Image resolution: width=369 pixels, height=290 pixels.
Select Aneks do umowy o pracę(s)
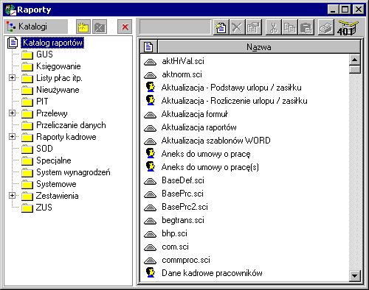(210, 167)
